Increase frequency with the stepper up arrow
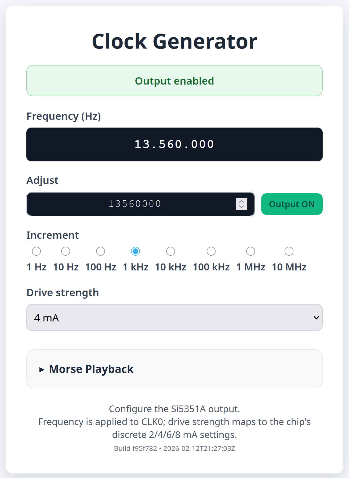This screenshot has height=478, width=349. pyautogui.click(x=242, y=201)
